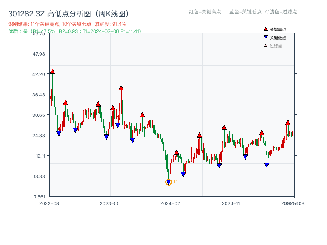Click the 2024-02 x-axis date label
Image resolution: width=327 pixels, height=245 pixels.
[170, 203]
